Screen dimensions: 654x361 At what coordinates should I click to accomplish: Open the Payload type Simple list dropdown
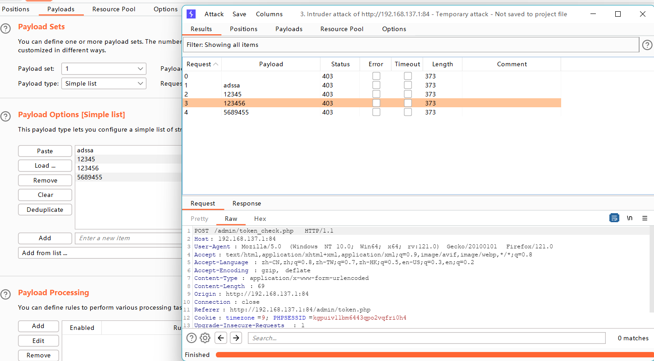point(104,83)
